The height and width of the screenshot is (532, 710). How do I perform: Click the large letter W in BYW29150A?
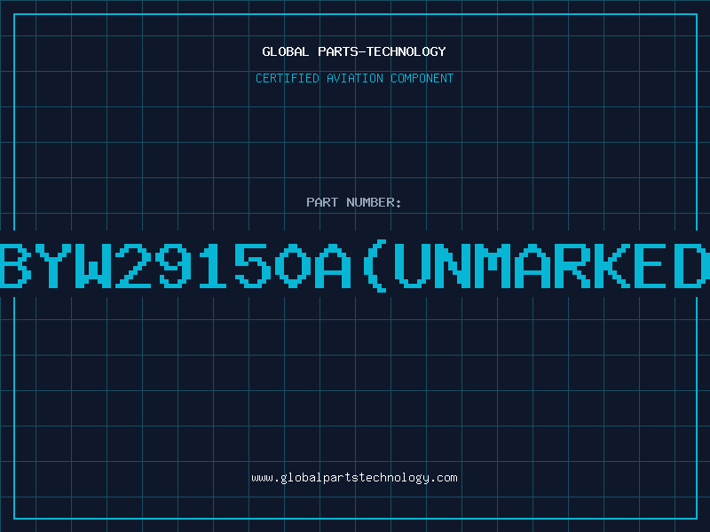93,265
